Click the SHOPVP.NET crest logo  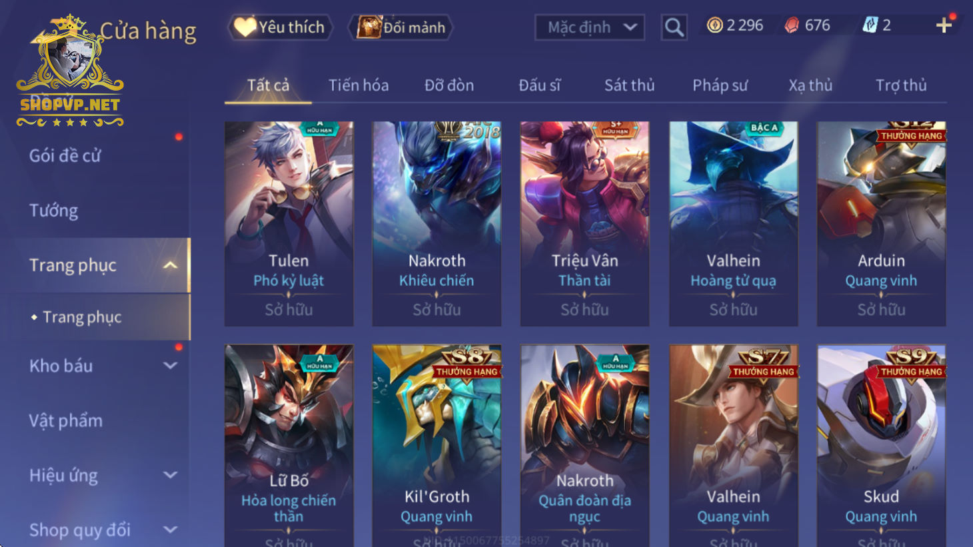coord(70,71)
